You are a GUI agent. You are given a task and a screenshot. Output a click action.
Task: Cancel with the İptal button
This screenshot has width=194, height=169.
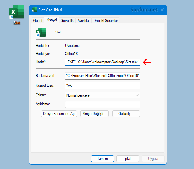(x=128, y=158)
